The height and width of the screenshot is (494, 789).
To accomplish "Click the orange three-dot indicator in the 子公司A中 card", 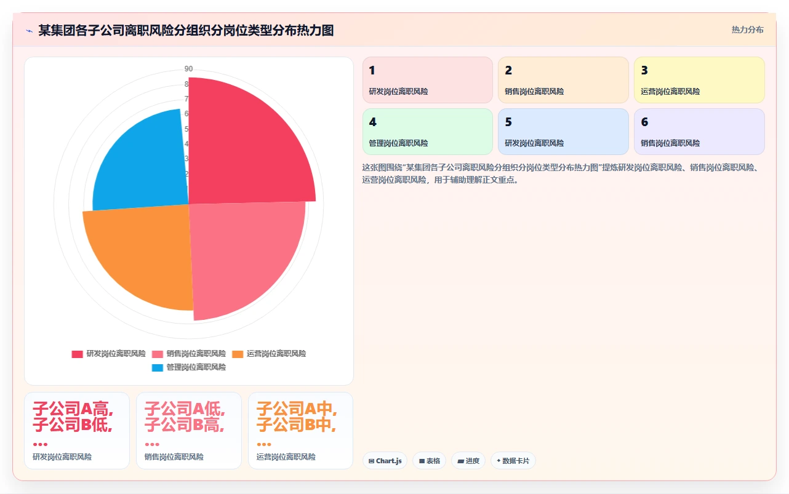I will pyautogui.click(x=264, y=444).
